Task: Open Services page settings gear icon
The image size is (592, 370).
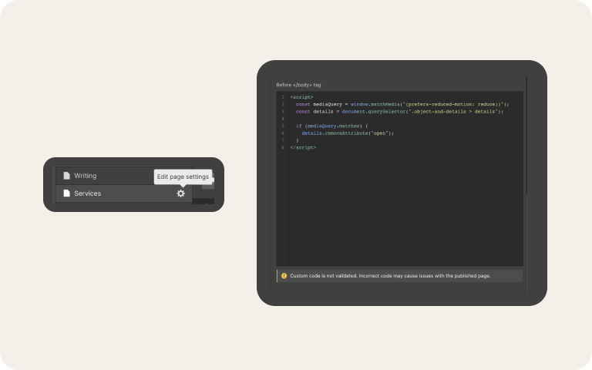Action: 181,193
